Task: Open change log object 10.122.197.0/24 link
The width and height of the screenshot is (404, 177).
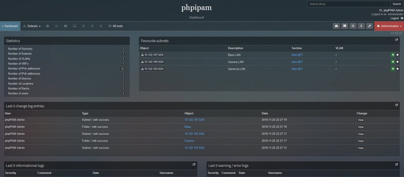Action: tap(194, 119)
